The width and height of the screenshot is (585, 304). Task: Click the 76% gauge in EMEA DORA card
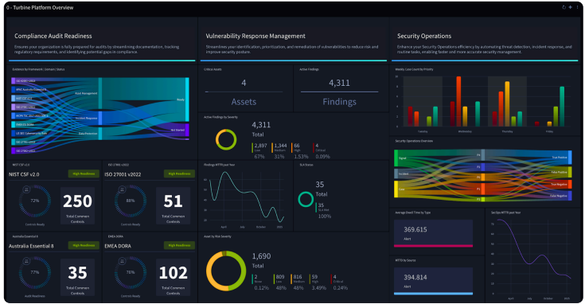tap(131, 273)
